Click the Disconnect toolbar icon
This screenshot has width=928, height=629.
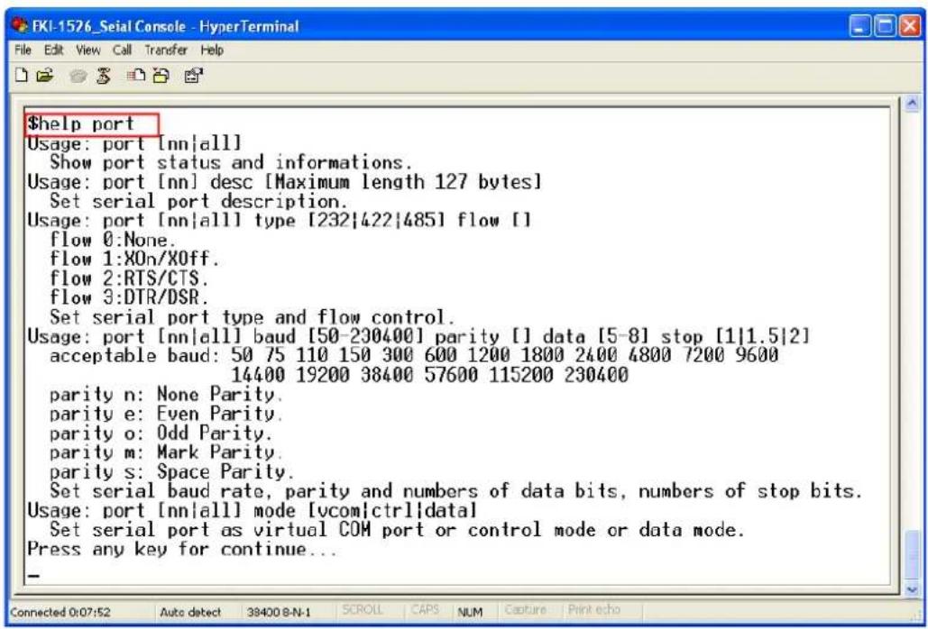tap(104, 76)
